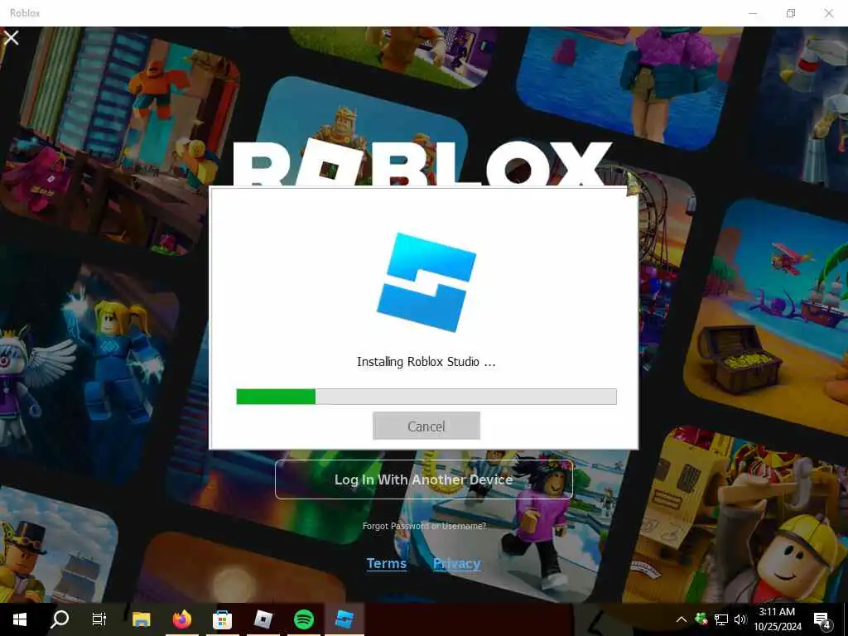Close the login overlay with the white X
Viewport: 848px width, 636px height.
pos(12,38)
